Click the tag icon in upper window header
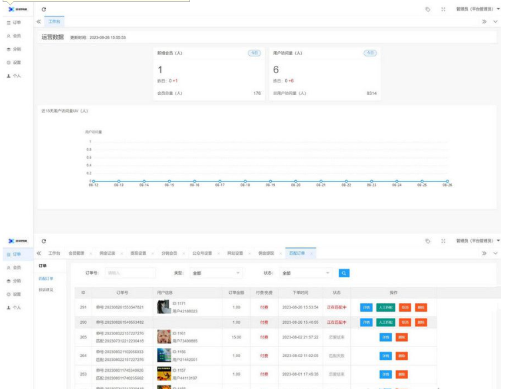 (427, 9)
